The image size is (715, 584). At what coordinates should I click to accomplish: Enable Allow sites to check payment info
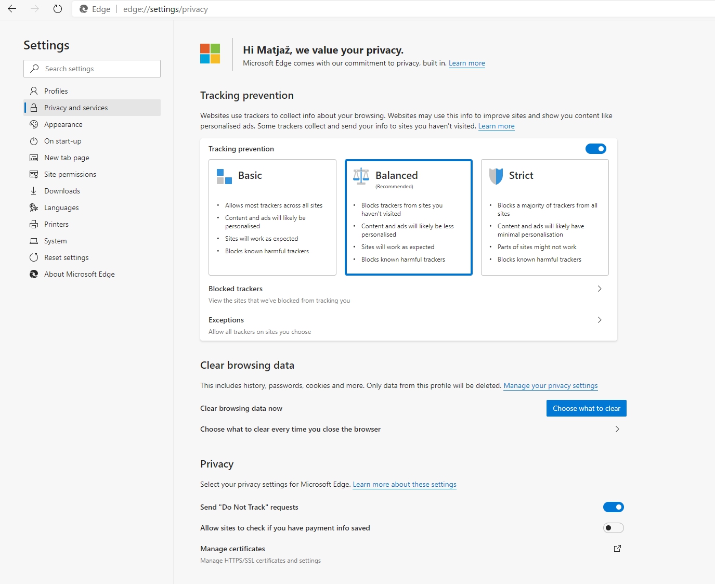[614, 528]
